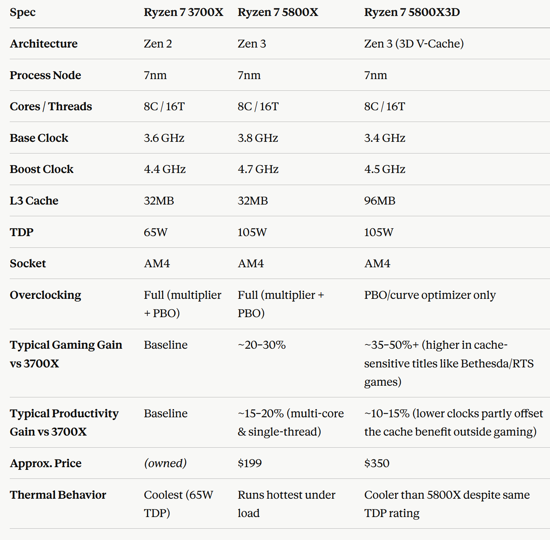Click the italic (owned) price cell
Viewport: 550px width, 540px height.
click(165, 463)
